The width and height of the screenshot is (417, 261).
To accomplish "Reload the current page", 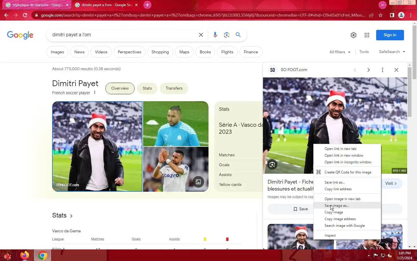I will click(25, 15).
